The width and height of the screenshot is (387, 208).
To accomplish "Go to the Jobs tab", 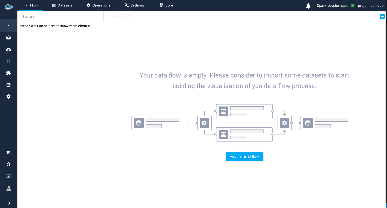I will point(166,5).
